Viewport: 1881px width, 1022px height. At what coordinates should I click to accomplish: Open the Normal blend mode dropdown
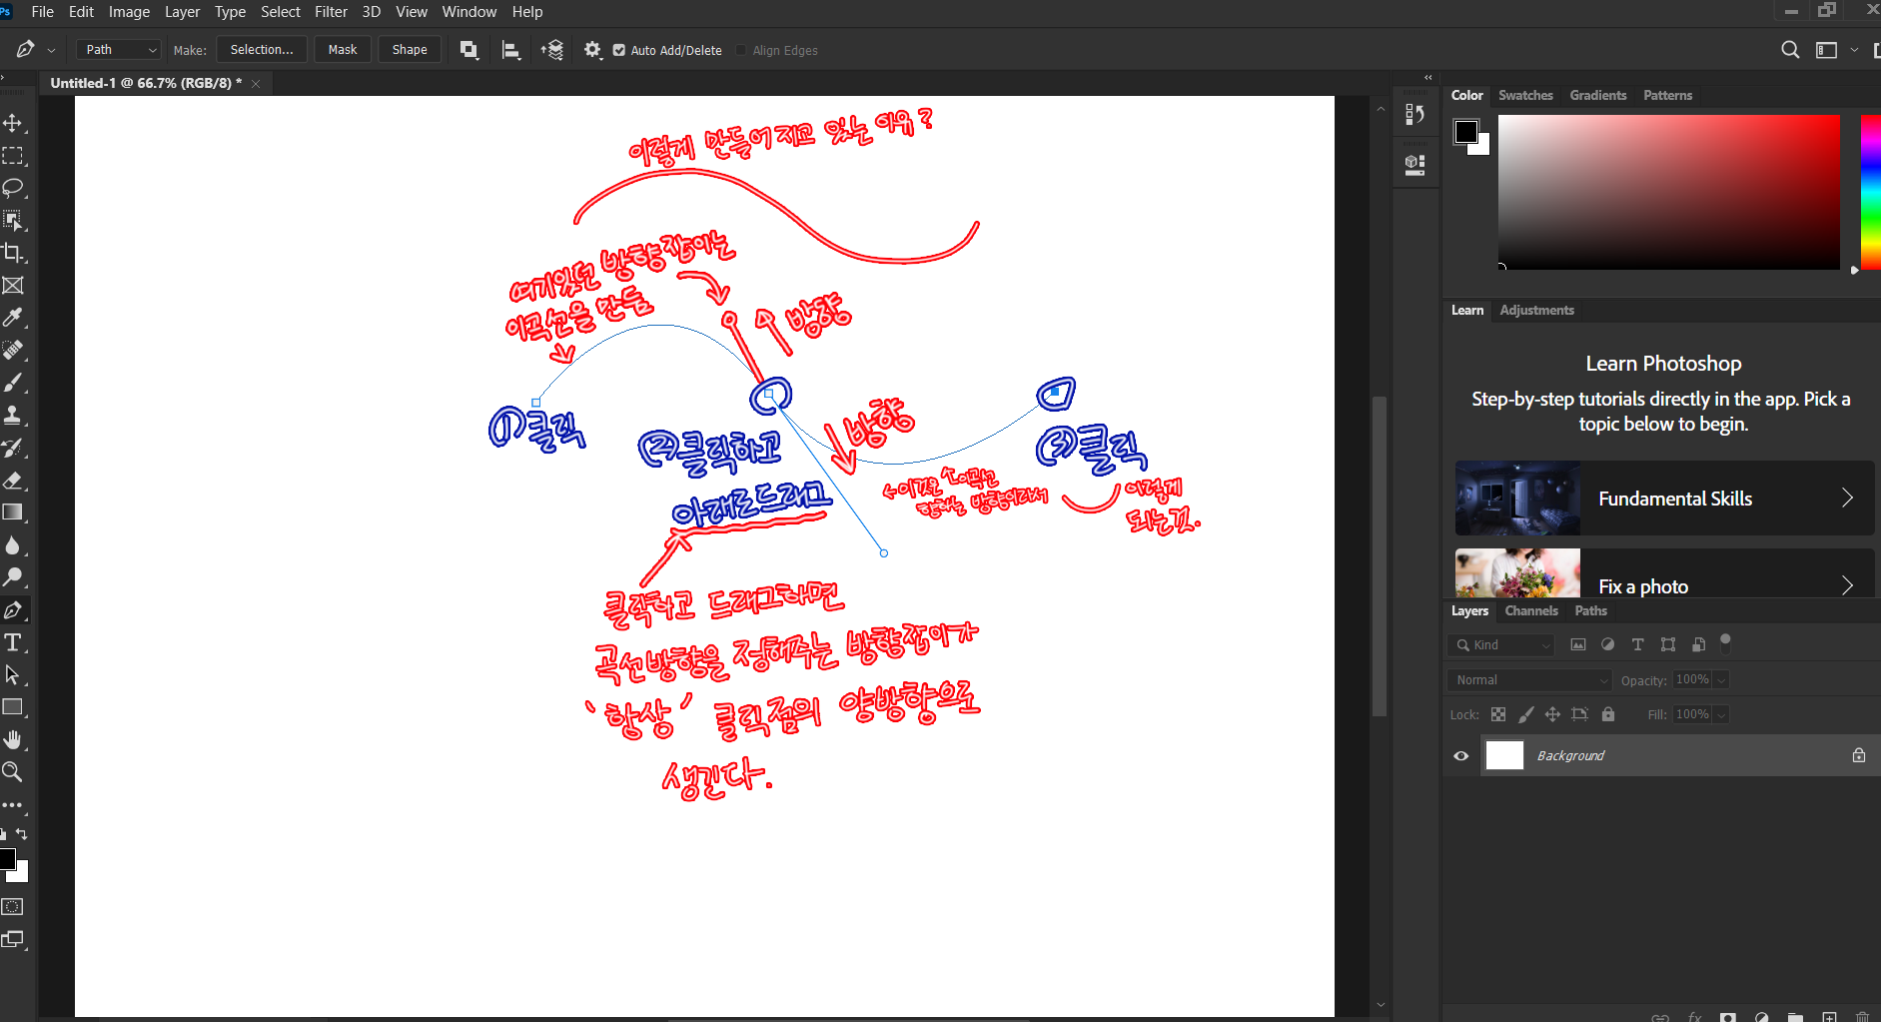point(1529,680)
